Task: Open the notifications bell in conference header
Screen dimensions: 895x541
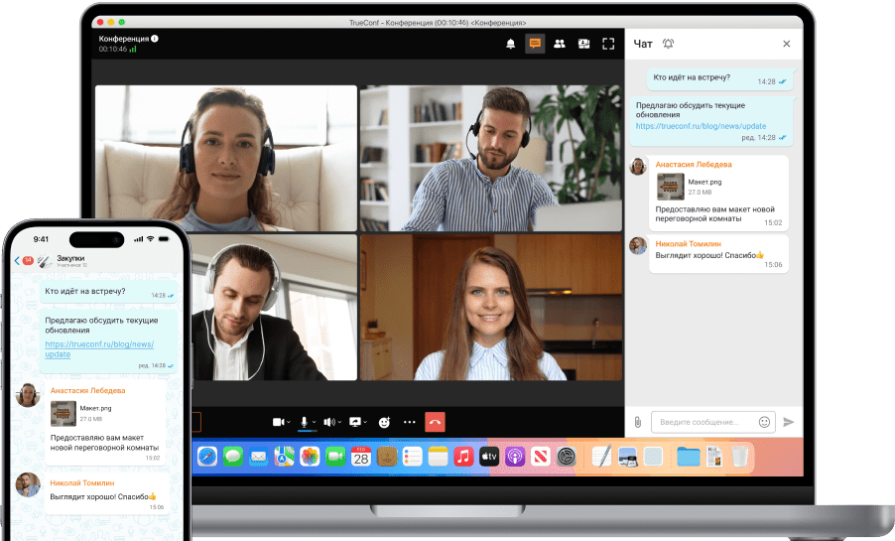Action: pyautogui.click(x=511, y=44)
